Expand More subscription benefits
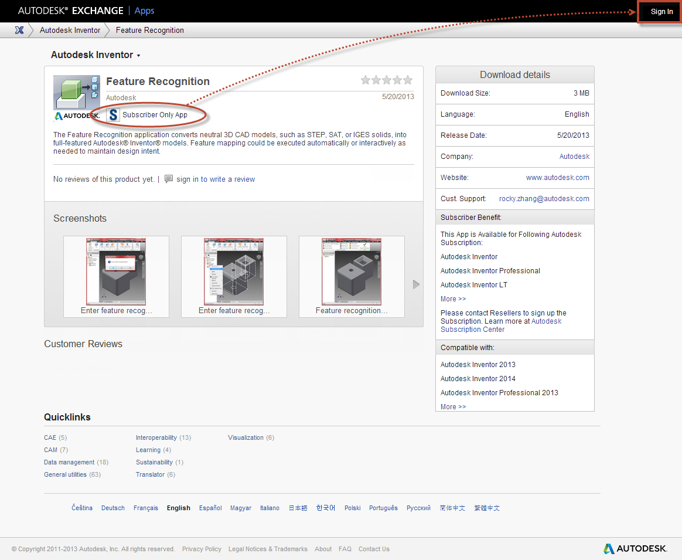The height and width of the screenshot is (560, 682). click(x=452, y=298)
